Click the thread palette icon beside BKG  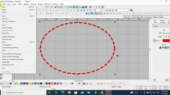11,83
